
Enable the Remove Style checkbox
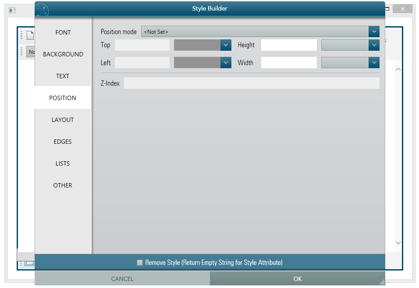(140, 262)
